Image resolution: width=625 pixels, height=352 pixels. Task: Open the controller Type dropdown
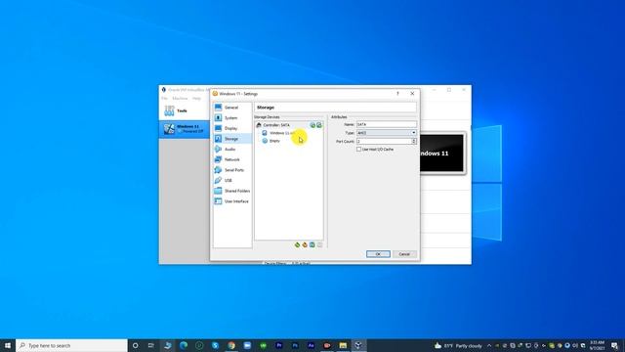(387, 133)
